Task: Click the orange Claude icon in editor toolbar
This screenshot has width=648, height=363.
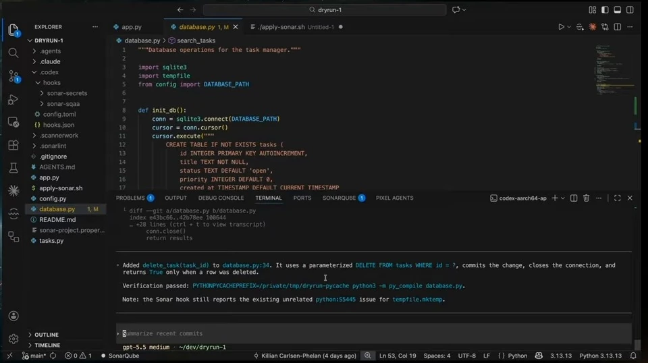Action: (x=593, y=27)
